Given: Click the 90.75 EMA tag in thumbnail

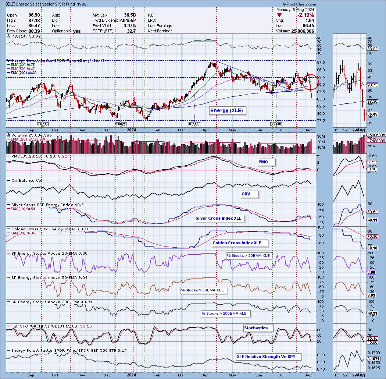Looking at the screenshot, I should (x=372, y=85).
